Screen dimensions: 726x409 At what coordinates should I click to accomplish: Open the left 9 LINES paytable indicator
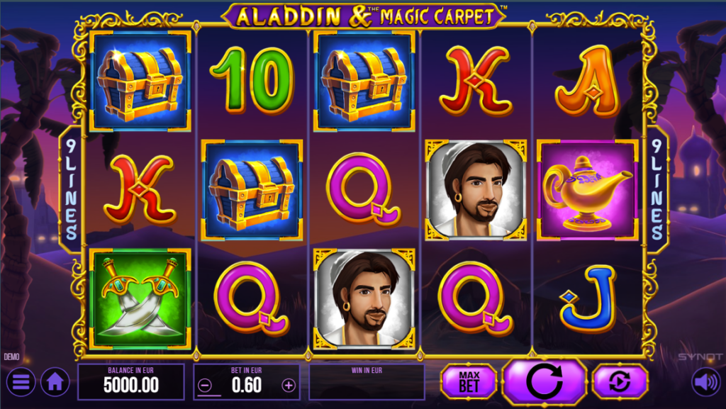71,190
